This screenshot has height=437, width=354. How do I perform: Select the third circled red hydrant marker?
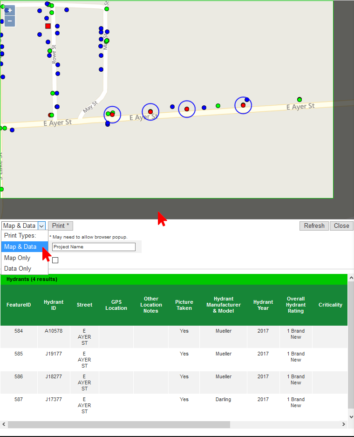click(x=187, y=109)
